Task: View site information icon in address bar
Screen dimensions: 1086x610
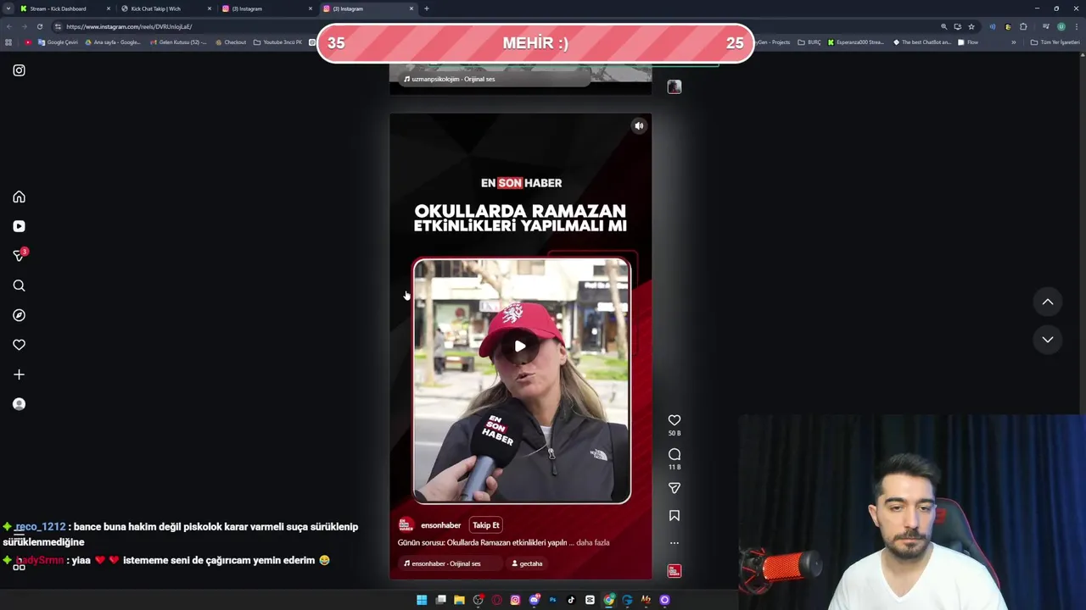Action: 57,26
